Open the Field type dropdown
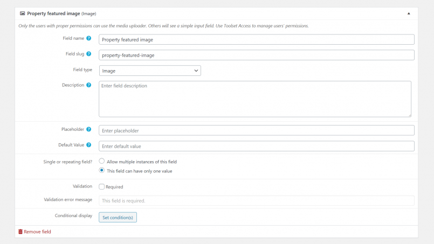This screenshot has width=434, height=244. (x=150, y=71)
